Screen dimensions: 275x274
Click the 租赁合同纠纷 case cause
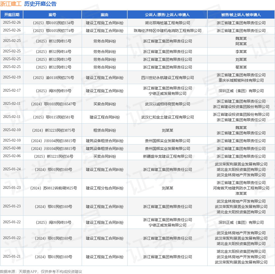point(104,130)
